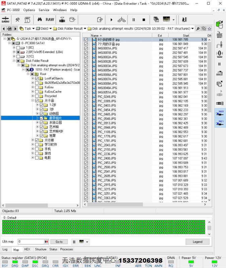Expand the 学习软件 folder node
Viewport: 226px width, 268px height.
point(33,144)
